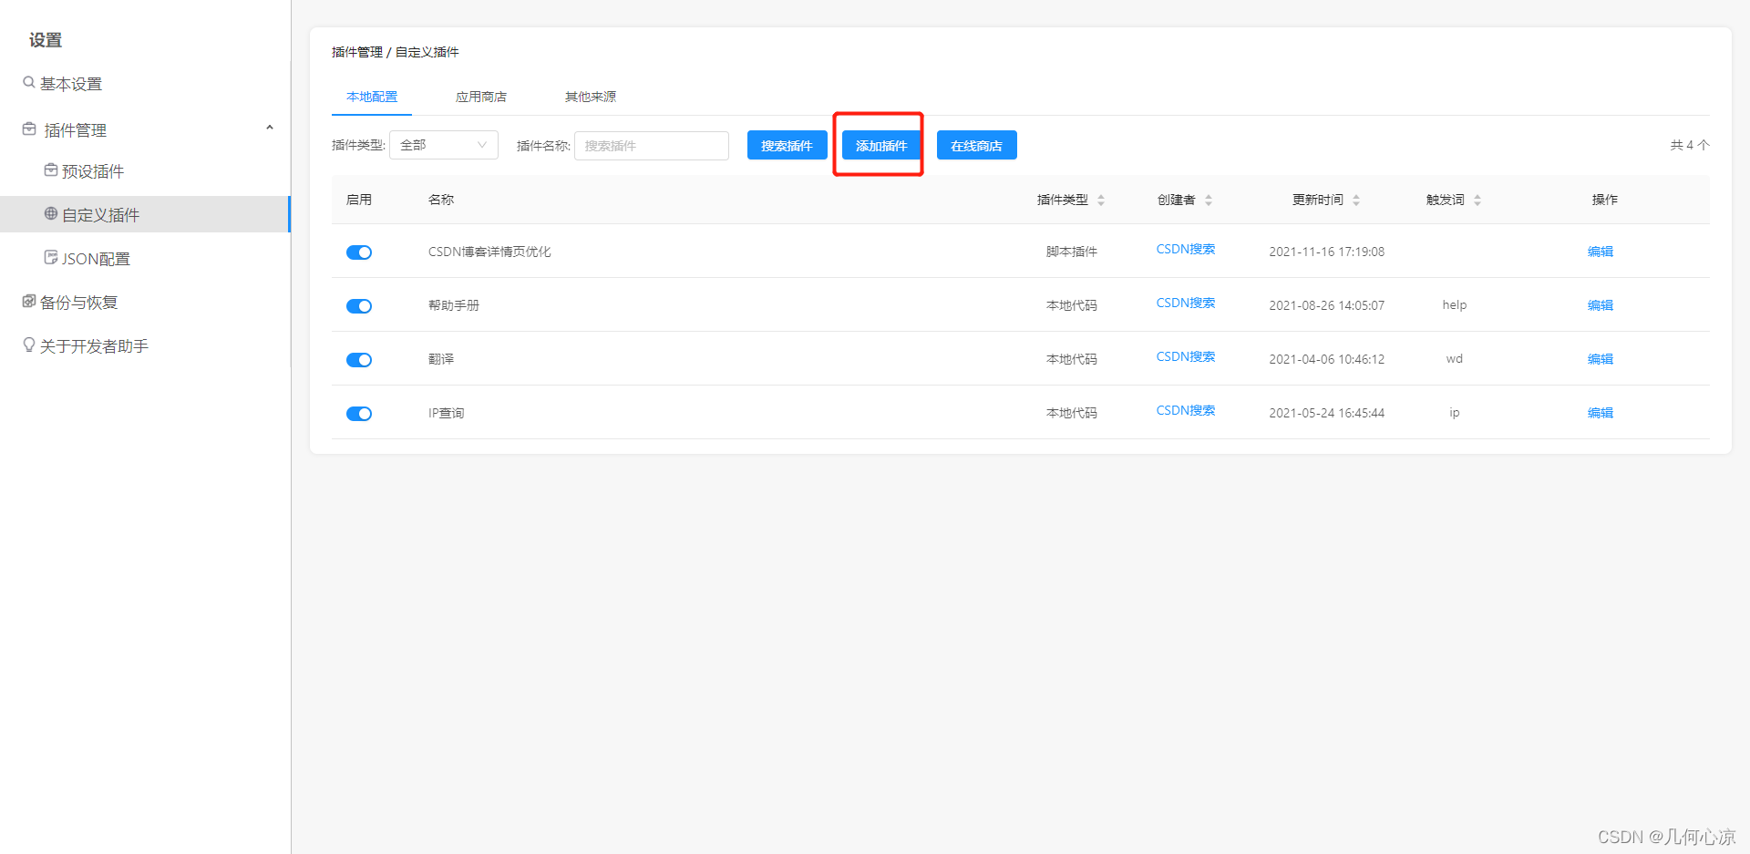Screen dimensions: 1750x854
Task: Open CSDN搜索 creator link in 翻译 row
Action: point(1186,356)
